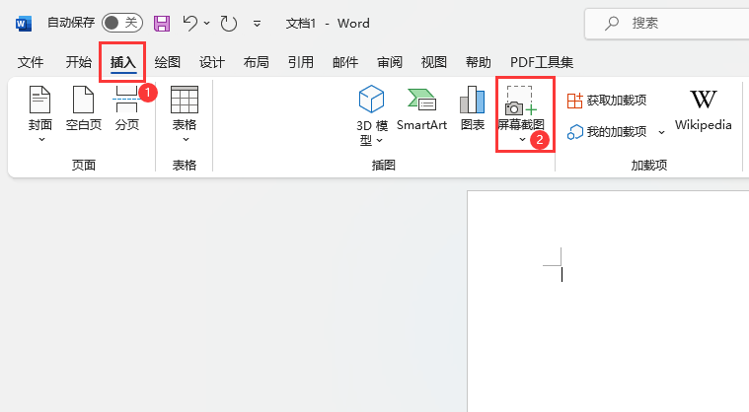Expand the 屏幕截图 dropdown chevron

coord(522,140)
